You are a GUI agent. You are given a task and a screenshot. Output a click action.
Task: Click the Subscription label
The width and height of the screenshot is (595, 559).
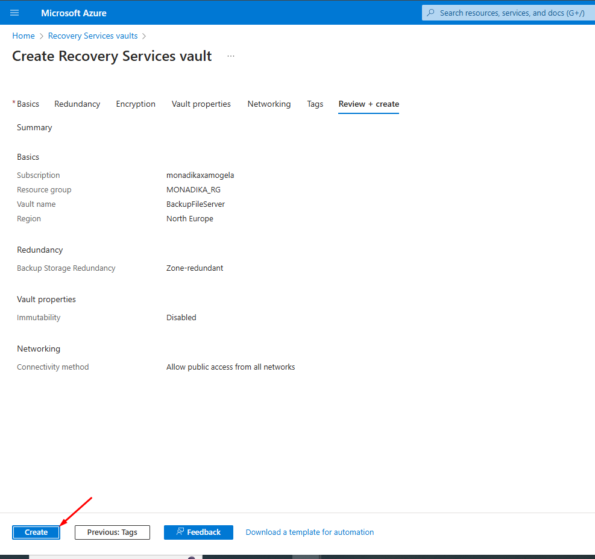coord(39,175)
